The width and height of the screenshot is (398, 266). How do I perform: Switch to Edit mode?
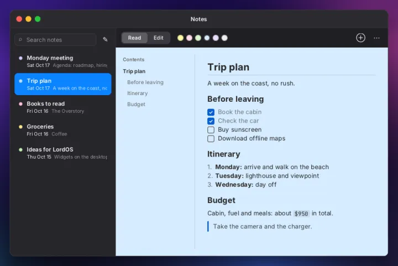(159, 38)
